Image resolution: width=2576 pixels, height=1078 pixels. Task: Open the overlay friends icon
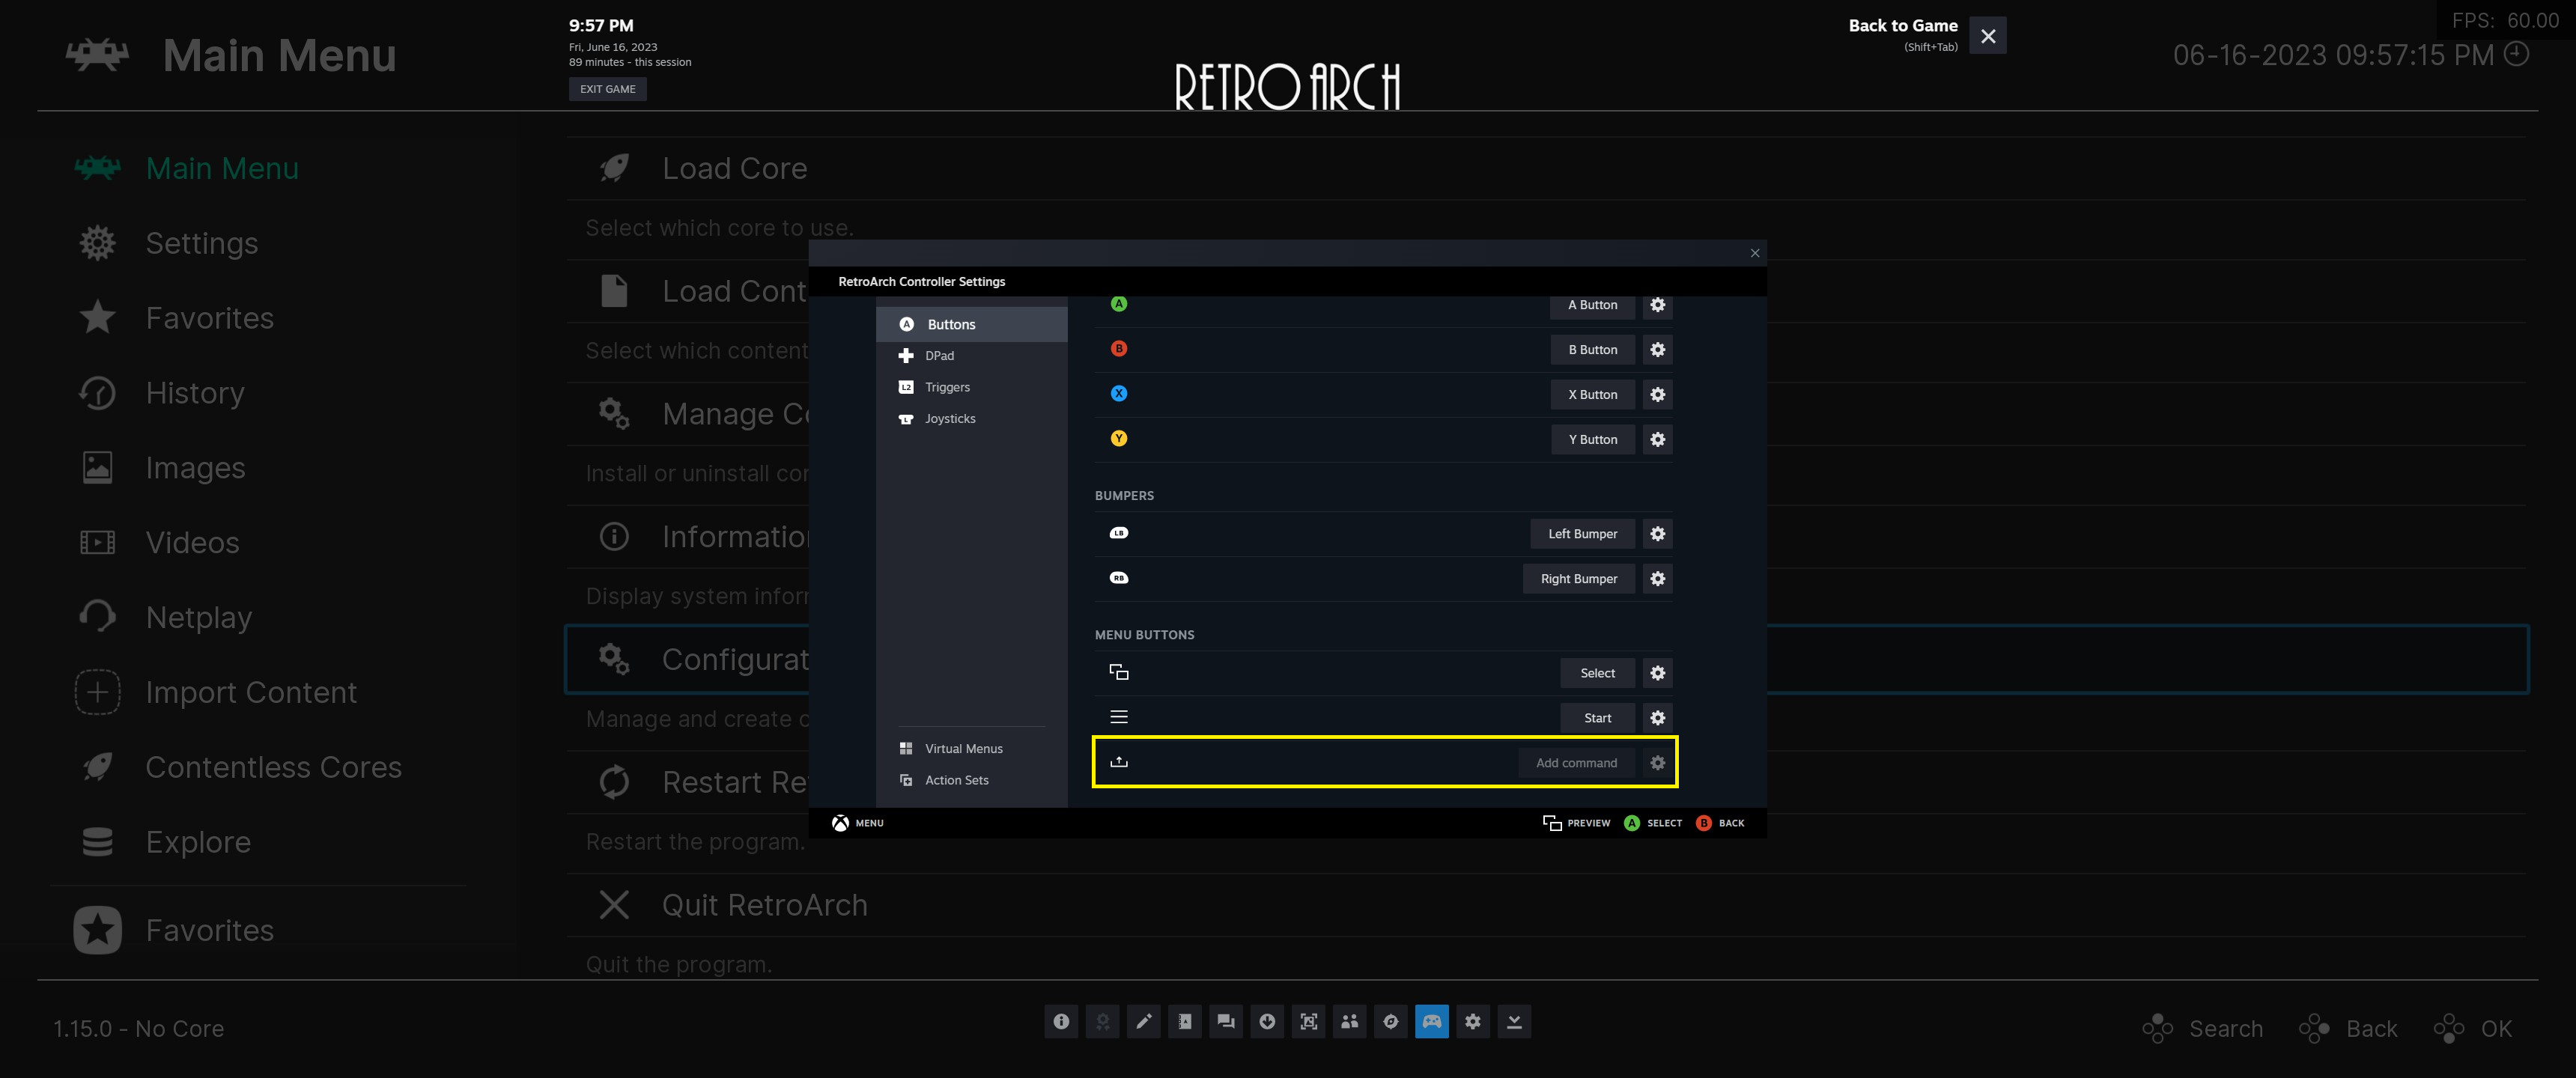(1349, 1021)
